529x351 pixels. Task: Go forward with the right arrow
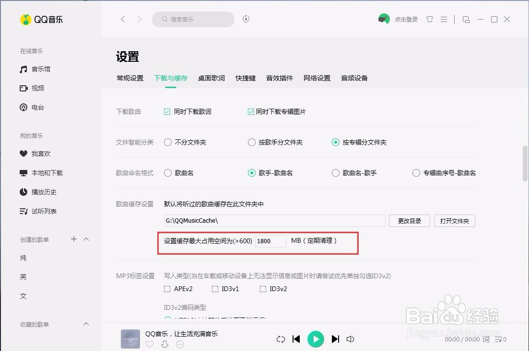pyautogui.click(x=140, y=19)
